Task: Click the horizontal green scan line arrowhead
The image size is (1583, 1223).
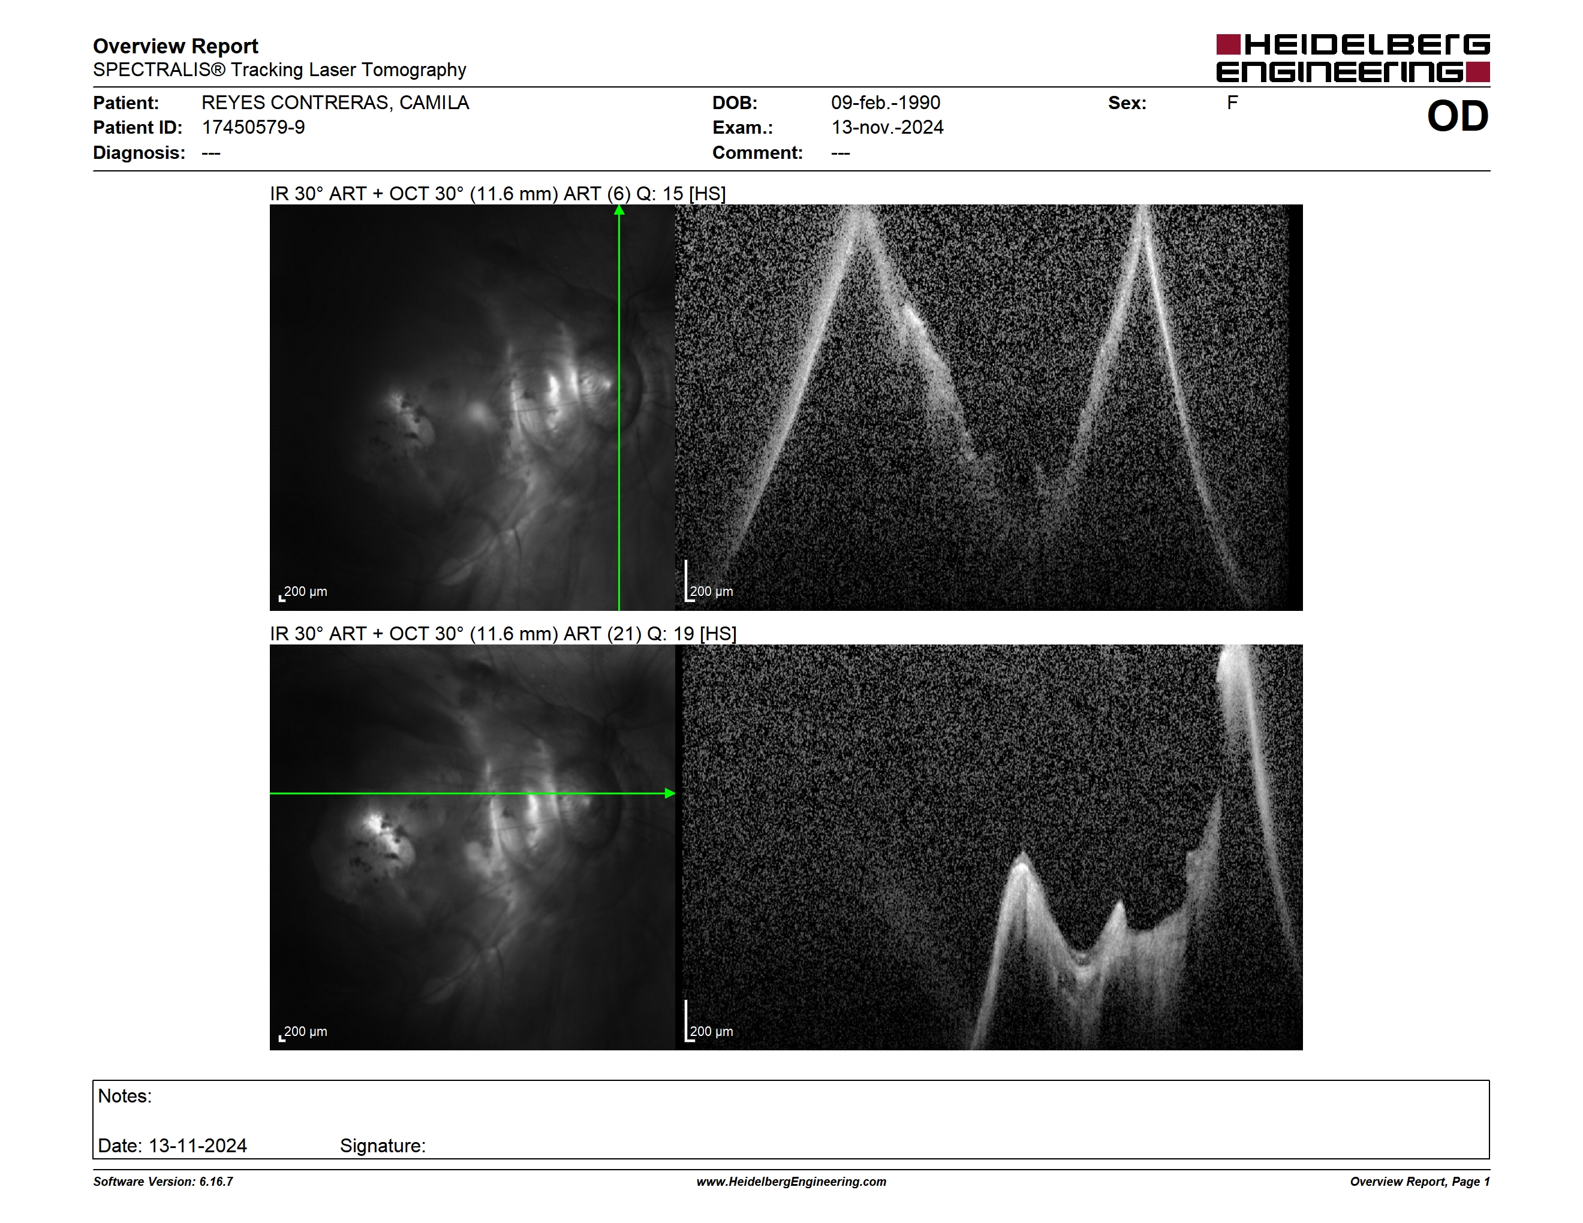Action: pyautogui.click(x=670, y=793)
